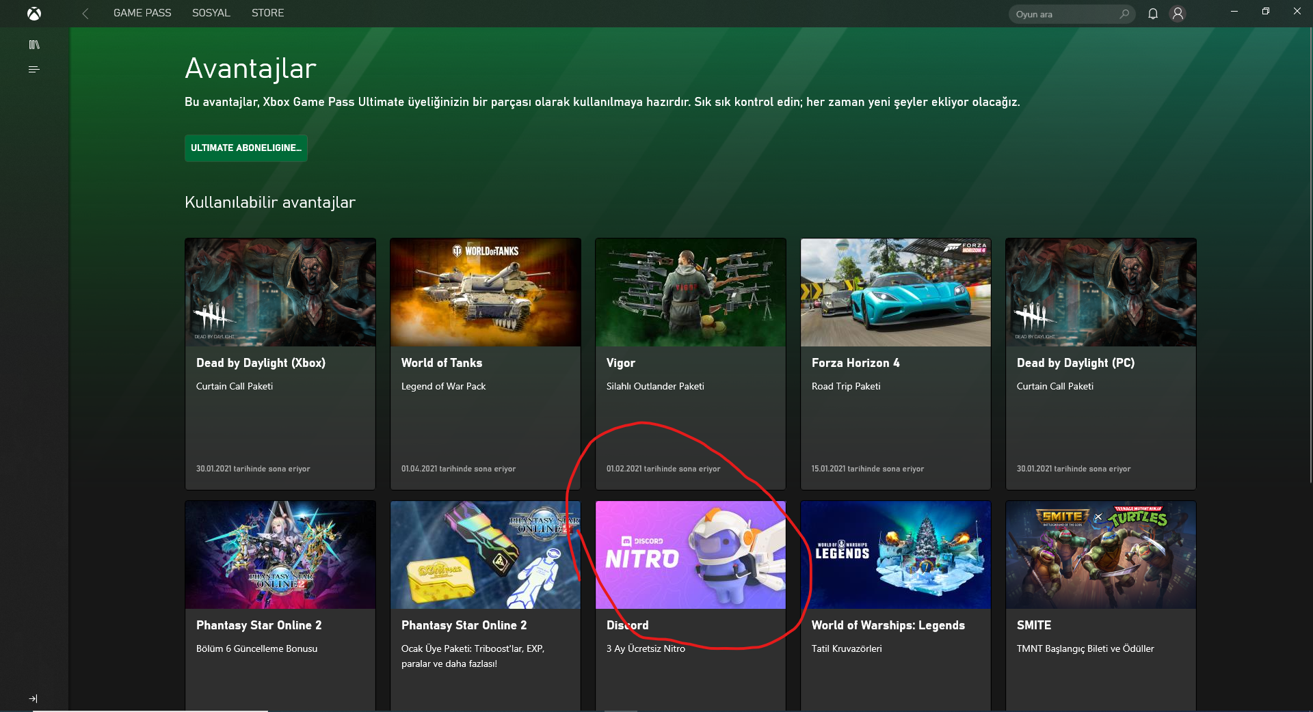Go back with the back arrow

click(x=85, y=14)
